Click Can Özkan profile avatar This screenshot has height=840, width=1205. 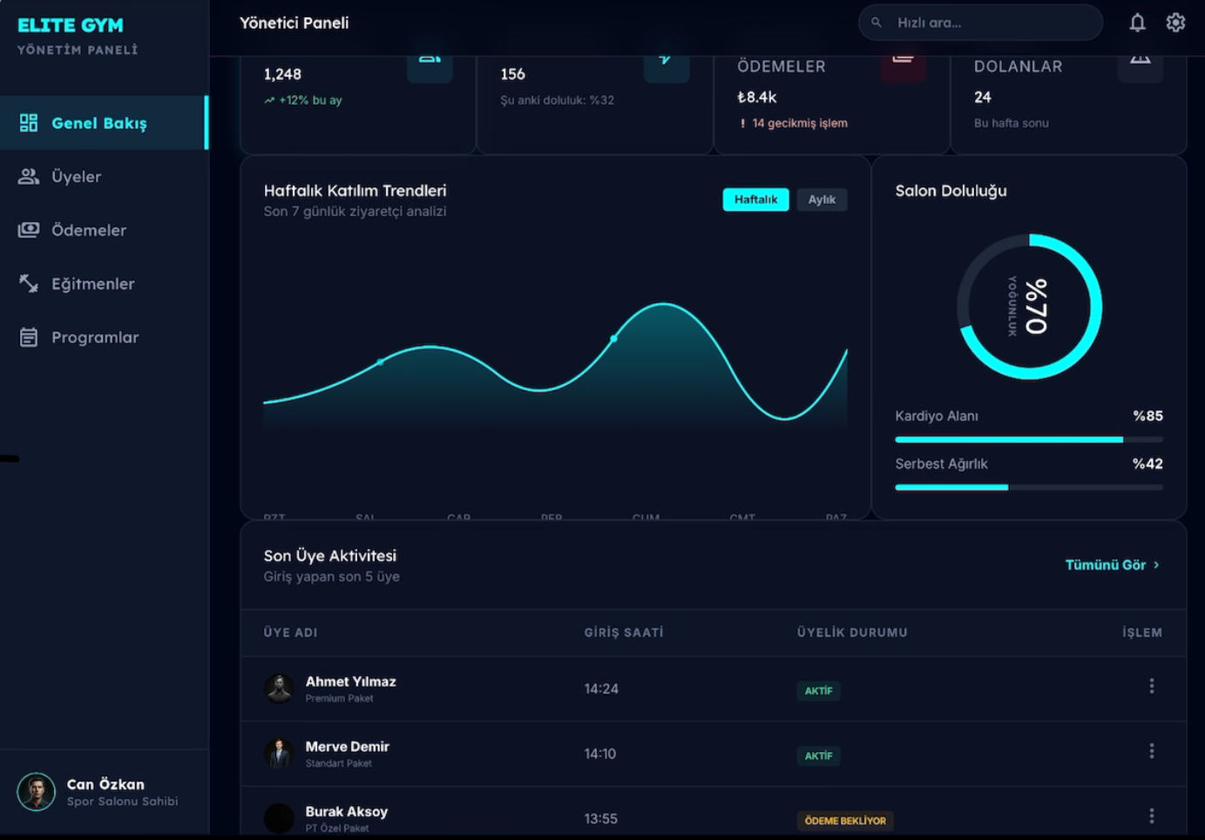[x=37, y=792]
